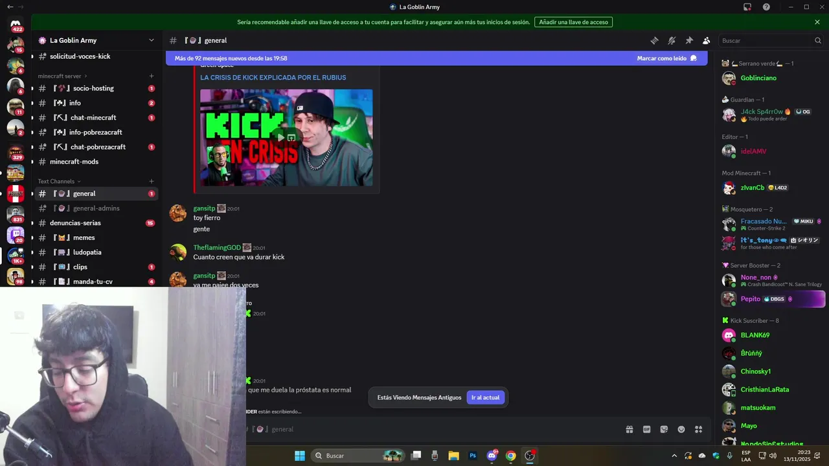
Task: Play the Kick en crisis video thumbnail
Action: (280, 137)
